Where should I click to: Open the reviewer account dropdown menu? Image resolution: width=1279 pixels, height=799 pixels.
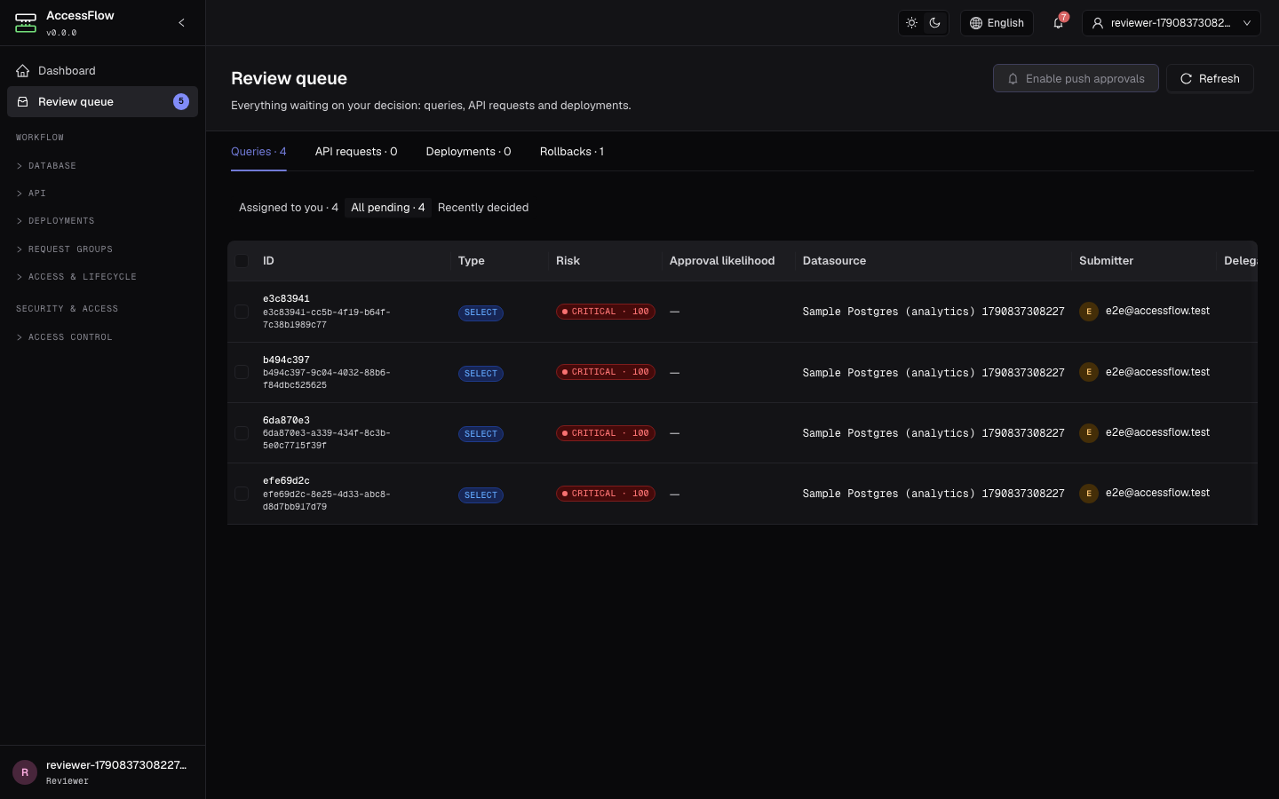pos(1172,23)
